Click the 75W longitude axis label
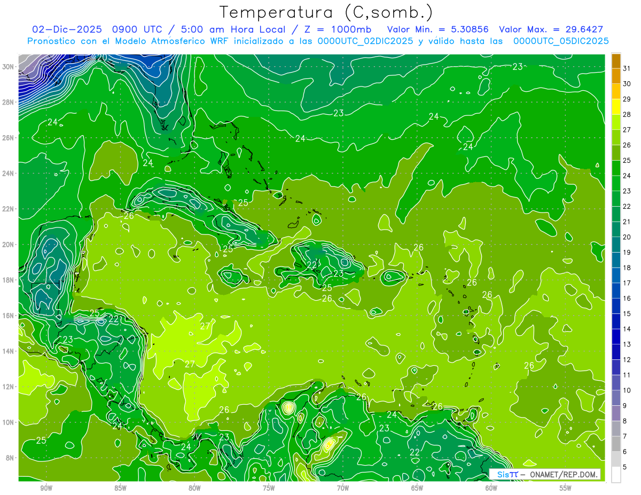Screen dimensions: 641x495 point(269,488)
